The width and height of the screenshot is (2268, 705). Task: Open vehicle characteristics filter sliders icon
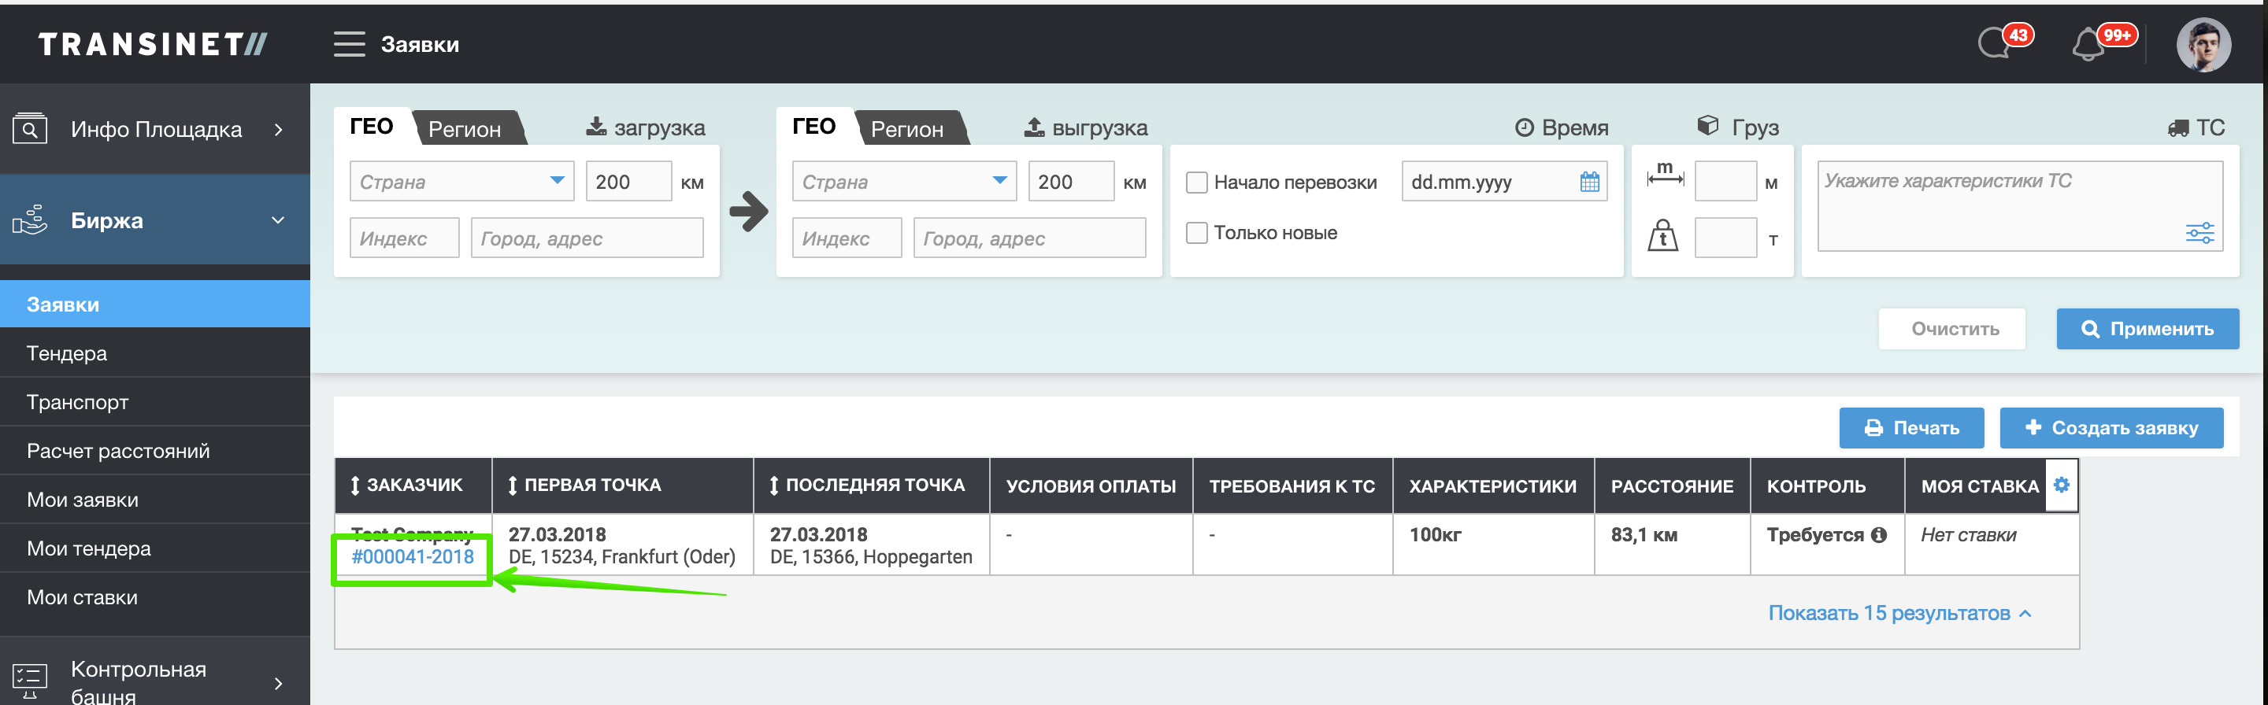pyautogui.click(x=2199, y=233)
